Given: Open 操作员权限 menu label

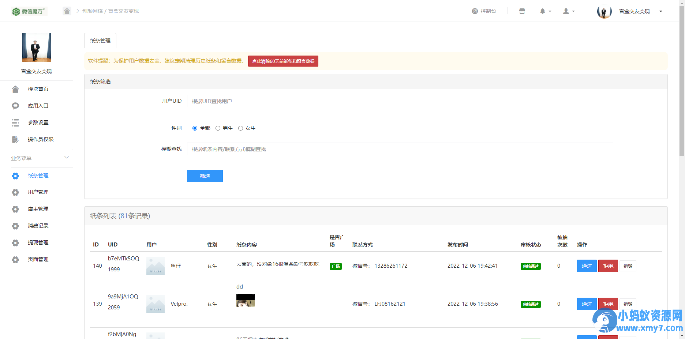Looking at the screenshot, I should click(41, 139).
